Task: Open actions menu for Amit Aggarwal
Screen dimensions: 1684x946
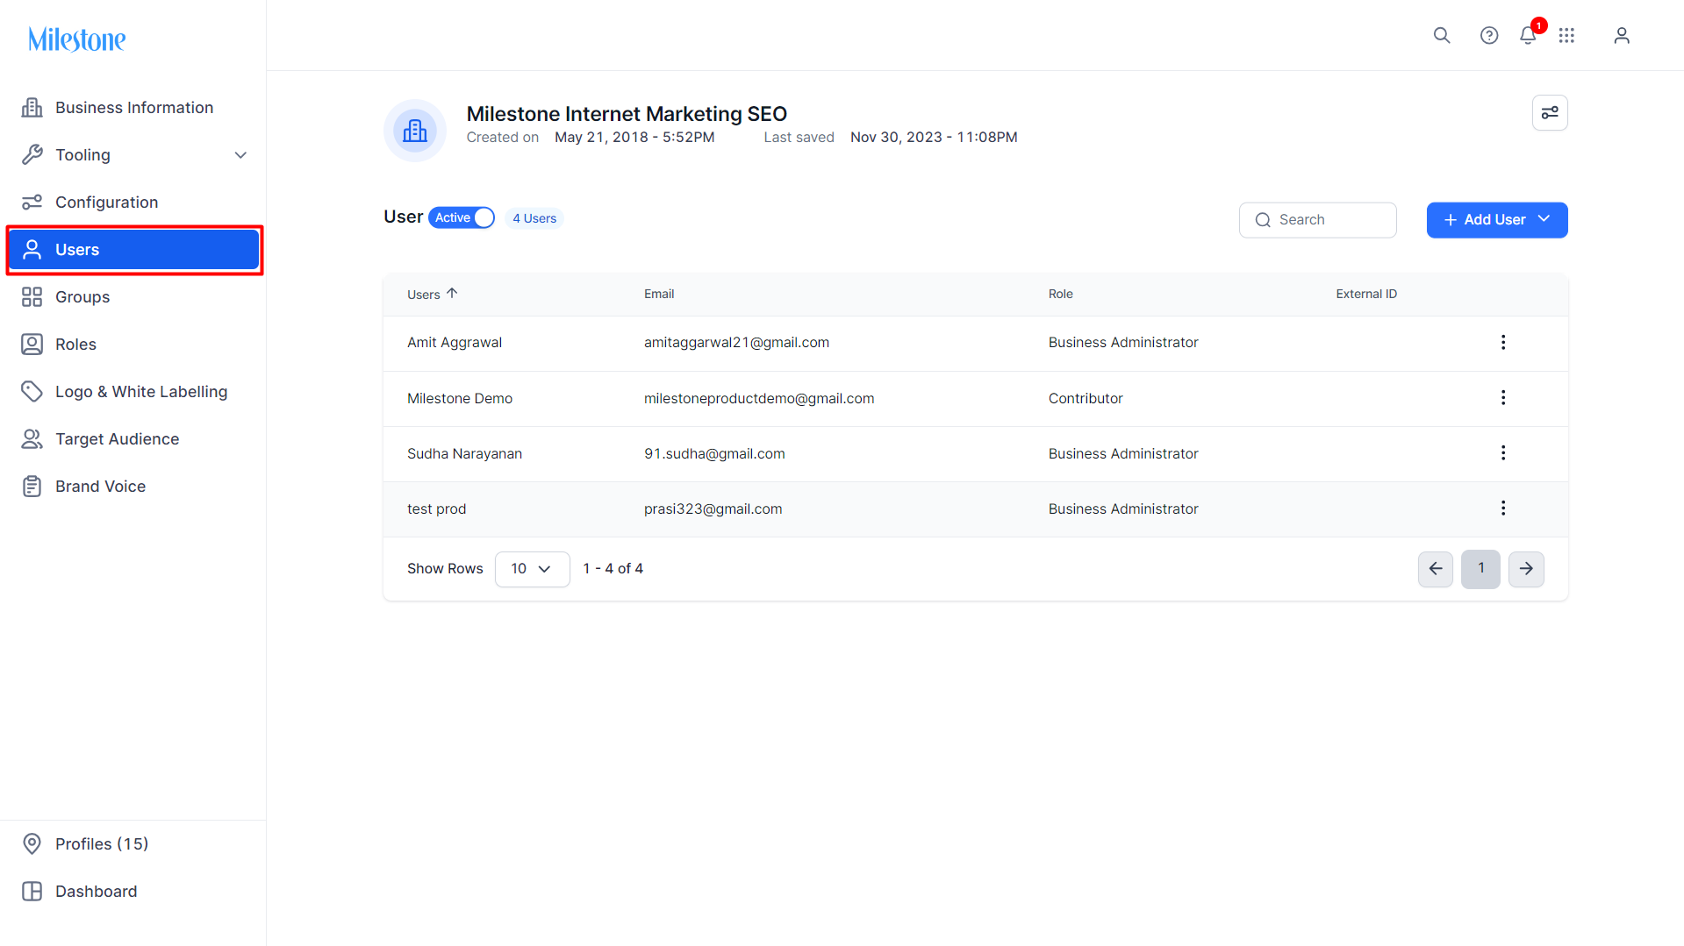Action: 1503,342
